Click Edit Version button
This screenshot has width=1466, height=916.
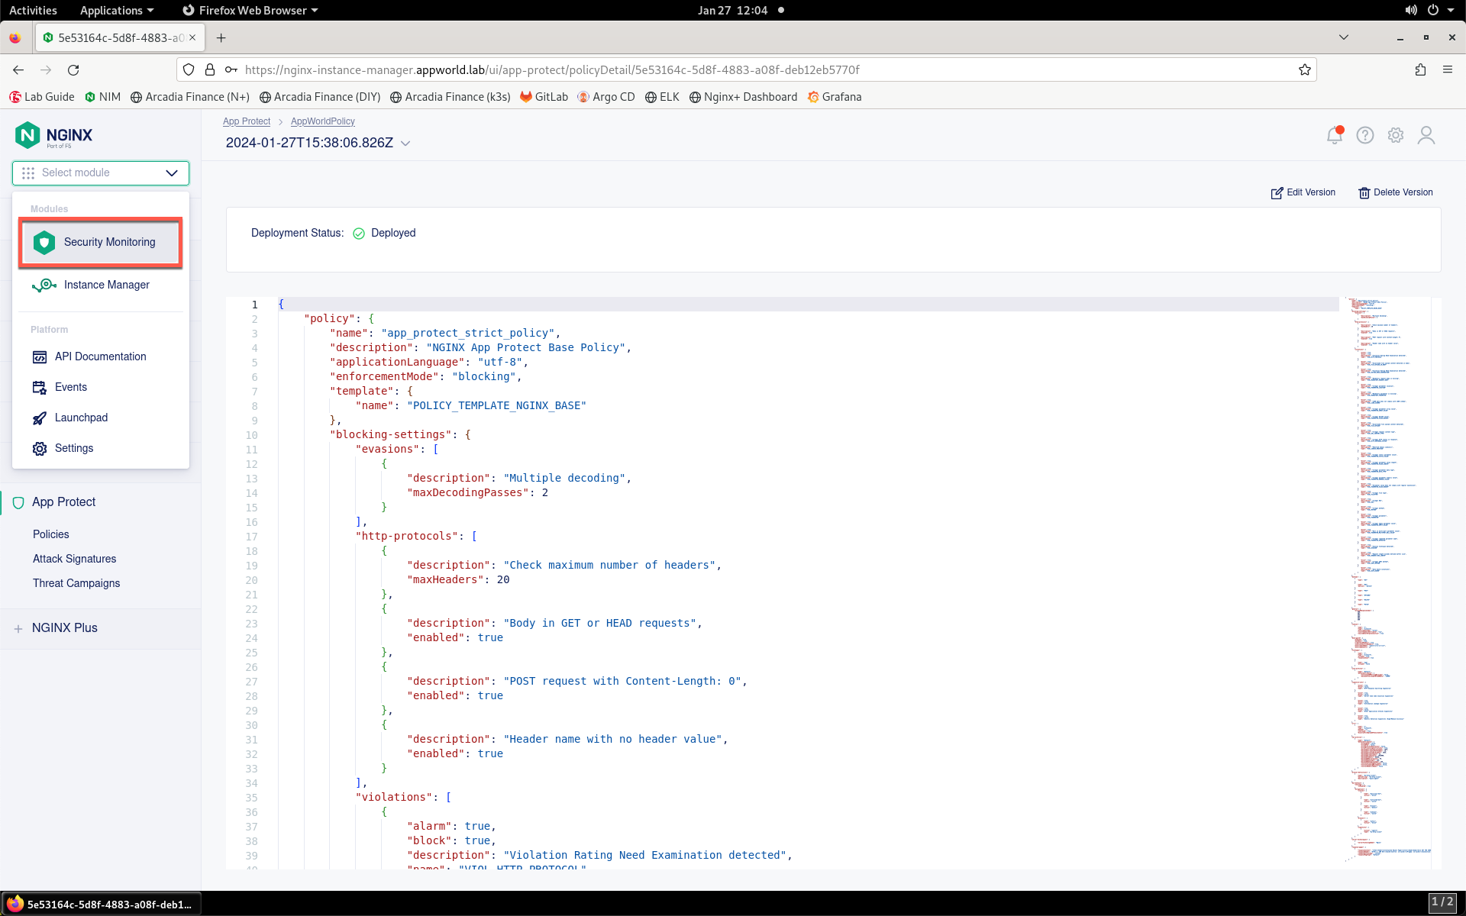point(1303,192)
